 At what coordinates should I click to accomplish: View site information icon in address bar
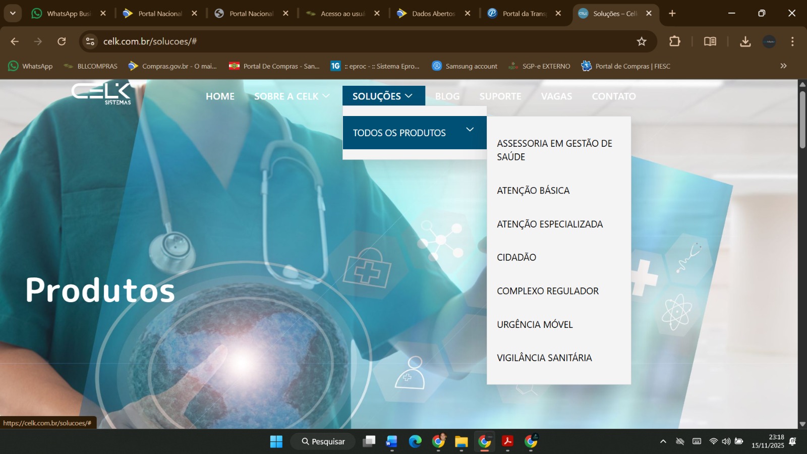[90, 41]
